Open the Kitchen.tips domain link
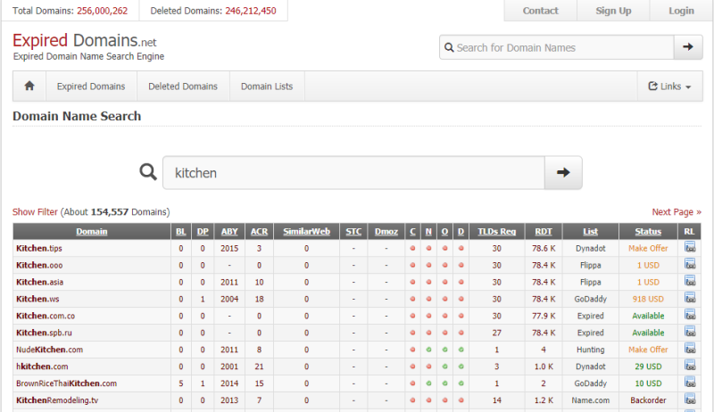714x412 pixels. click(x=39, y=248)
